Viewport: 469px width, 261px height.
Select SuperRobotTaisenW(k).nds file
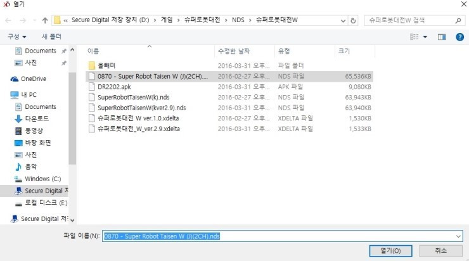[x=229, y=97]
